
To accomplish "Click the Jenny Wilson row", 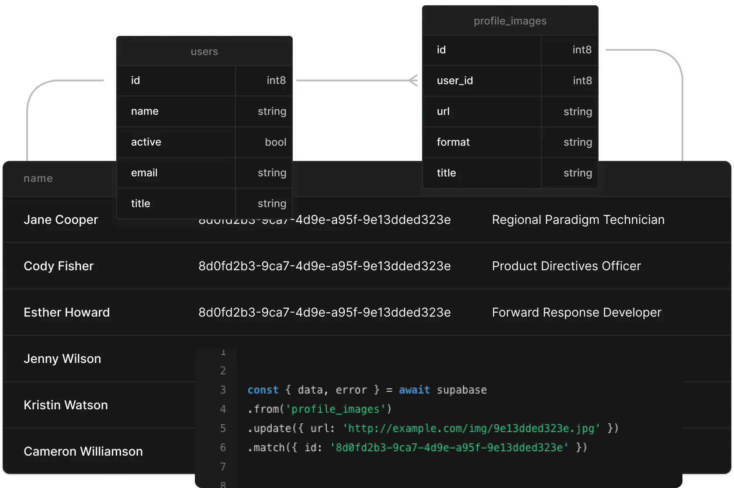I will 367,359.
